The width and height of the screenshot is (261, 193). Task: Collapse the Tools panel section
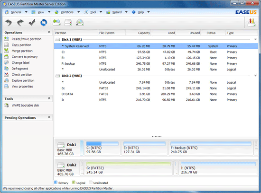[49, 98]
